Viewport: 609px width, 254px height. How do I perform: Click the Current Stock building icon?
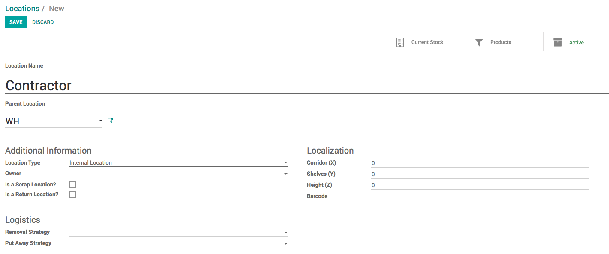(400, 42)
